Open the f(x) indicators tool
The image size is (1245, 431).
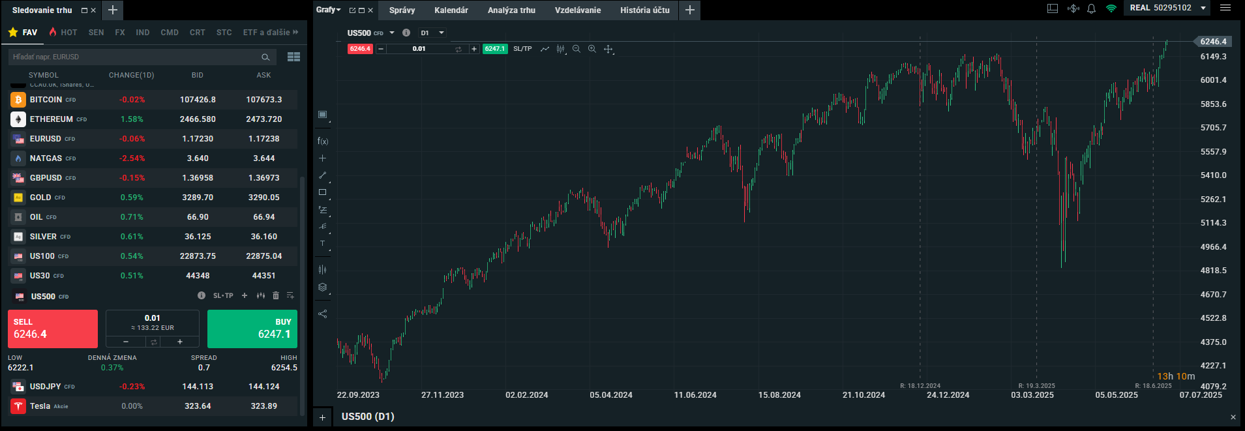coord(323,141)
